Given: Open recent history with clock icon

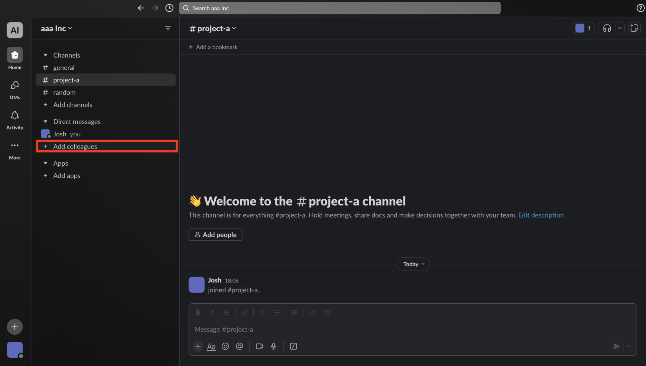Looking at the screenshot, I should click(169, 8).
